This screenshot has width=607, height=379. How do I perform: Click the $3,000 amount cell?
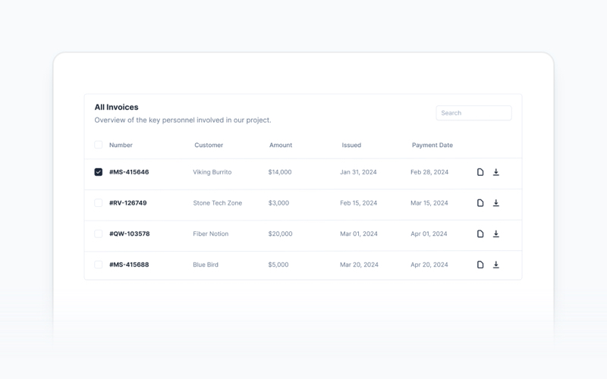278,203
